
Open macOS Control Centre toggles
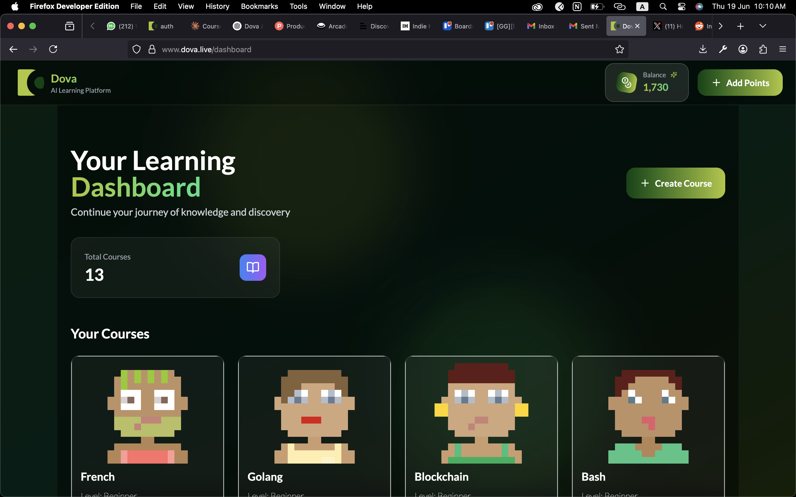click(681, 7)
